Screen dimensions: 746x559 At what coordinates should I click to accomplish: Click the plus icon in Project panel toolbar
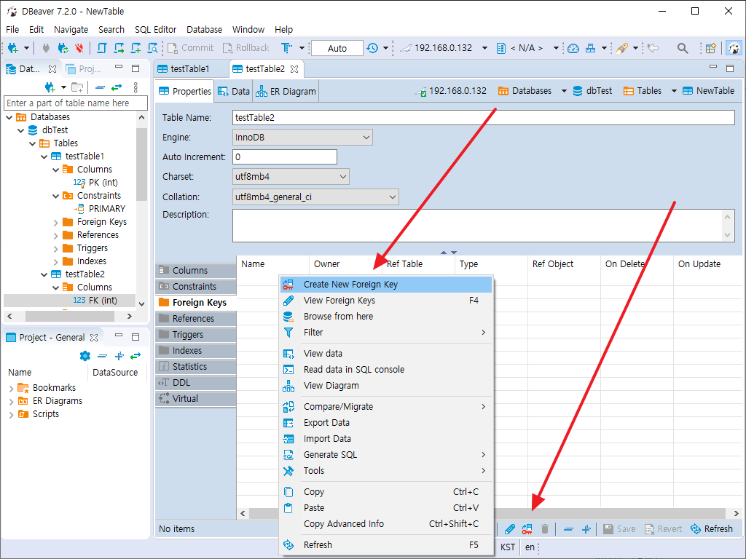[x=119, y=355]
